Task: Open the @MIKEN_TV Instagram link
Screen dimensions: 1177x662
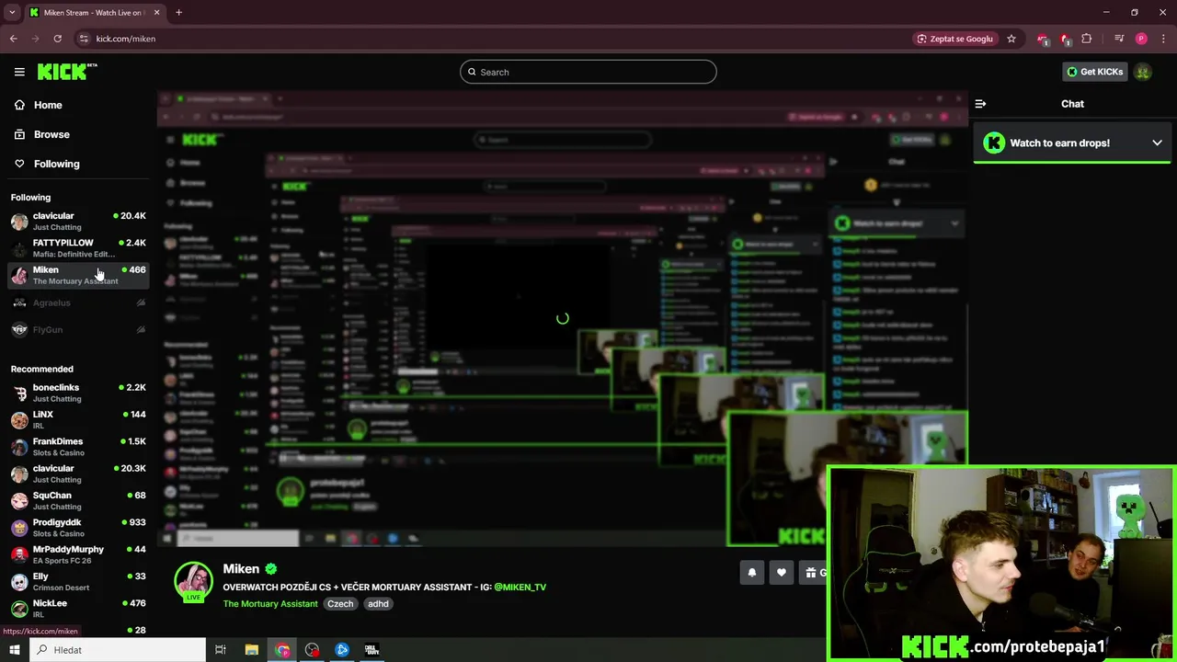Action: (x=520, y=587)
